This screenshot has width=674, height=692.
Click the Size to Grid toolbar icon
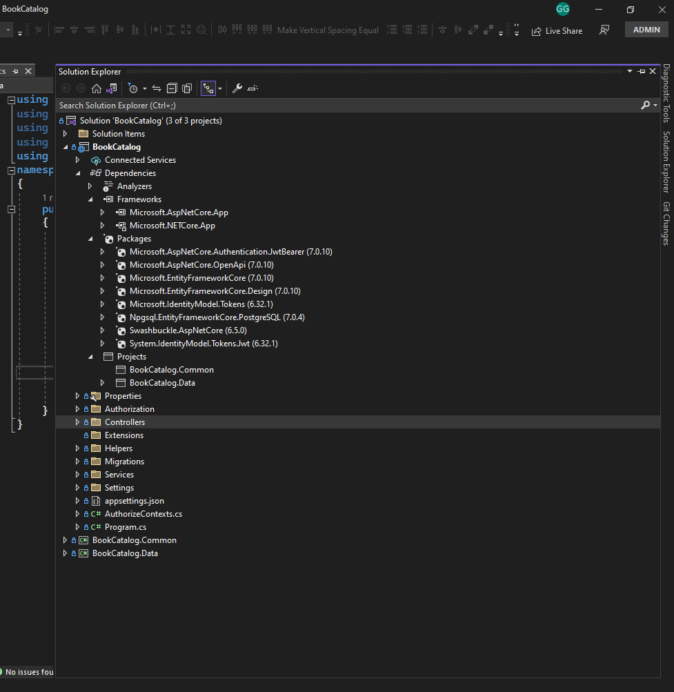(201, 30)
